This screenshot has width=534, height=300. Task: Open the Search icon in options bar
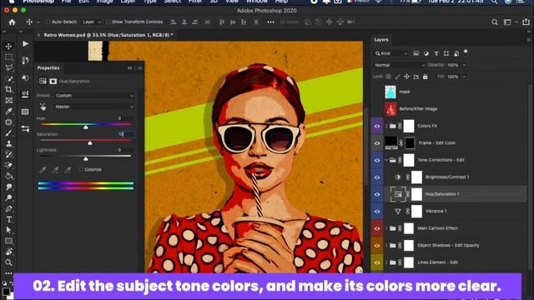pyautogui.click(x=495, y=22)
